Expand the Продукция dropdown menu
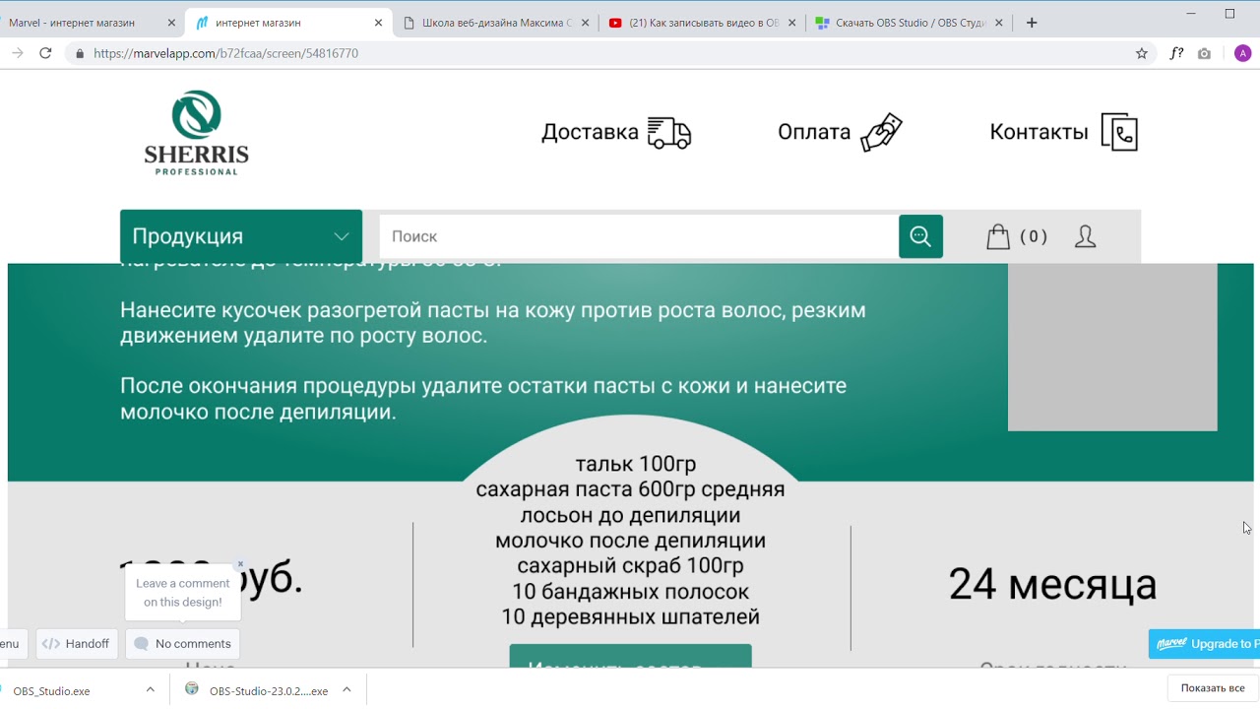1260x709 pixels. click(x=241, y=236)
